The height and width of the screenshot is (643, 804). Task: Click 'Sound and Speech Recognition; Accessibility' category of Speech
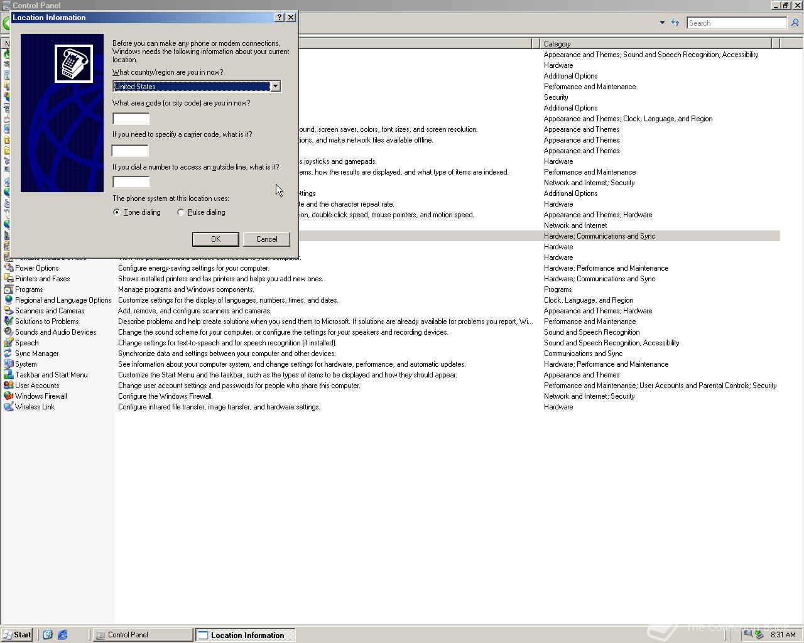tap(611, 343)
